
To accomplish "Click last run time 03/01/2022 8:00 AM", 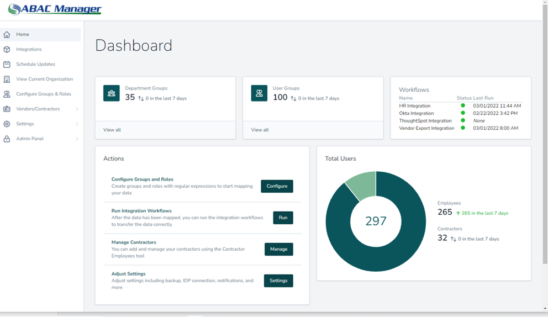I will point(496,128).
